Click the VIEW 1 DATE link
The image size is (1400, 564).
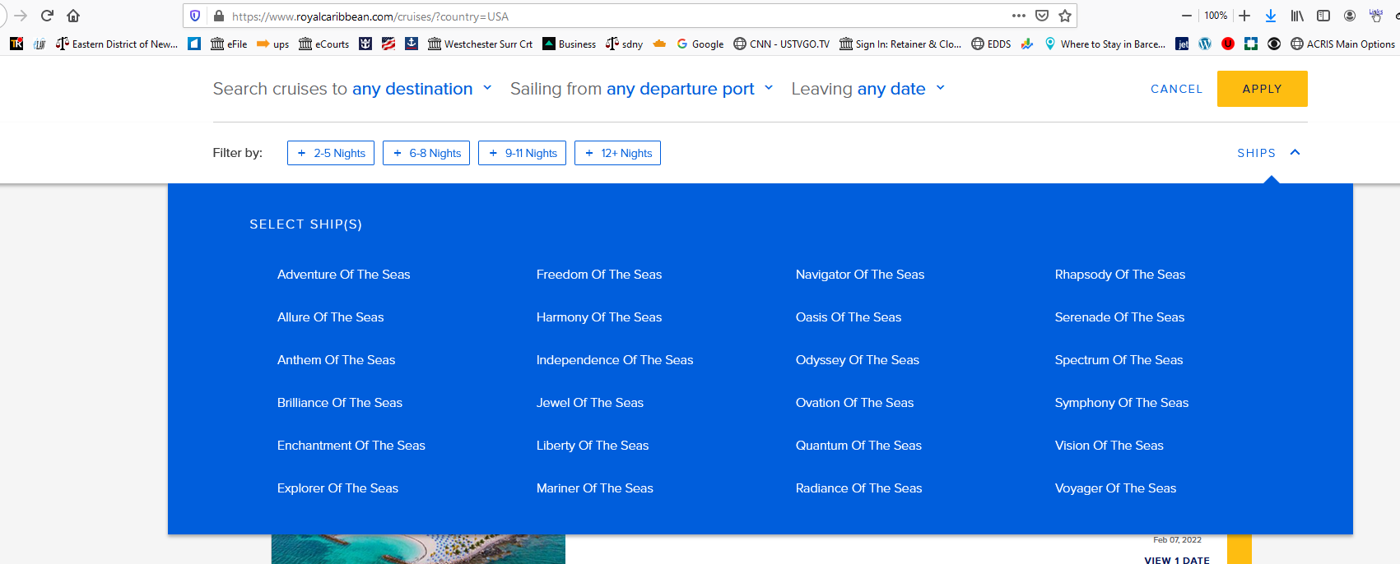tap(1177, 560)
